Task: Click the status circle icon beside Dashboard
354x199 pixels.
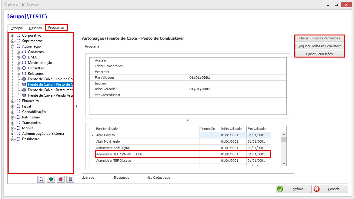Action: pos(18,139)
